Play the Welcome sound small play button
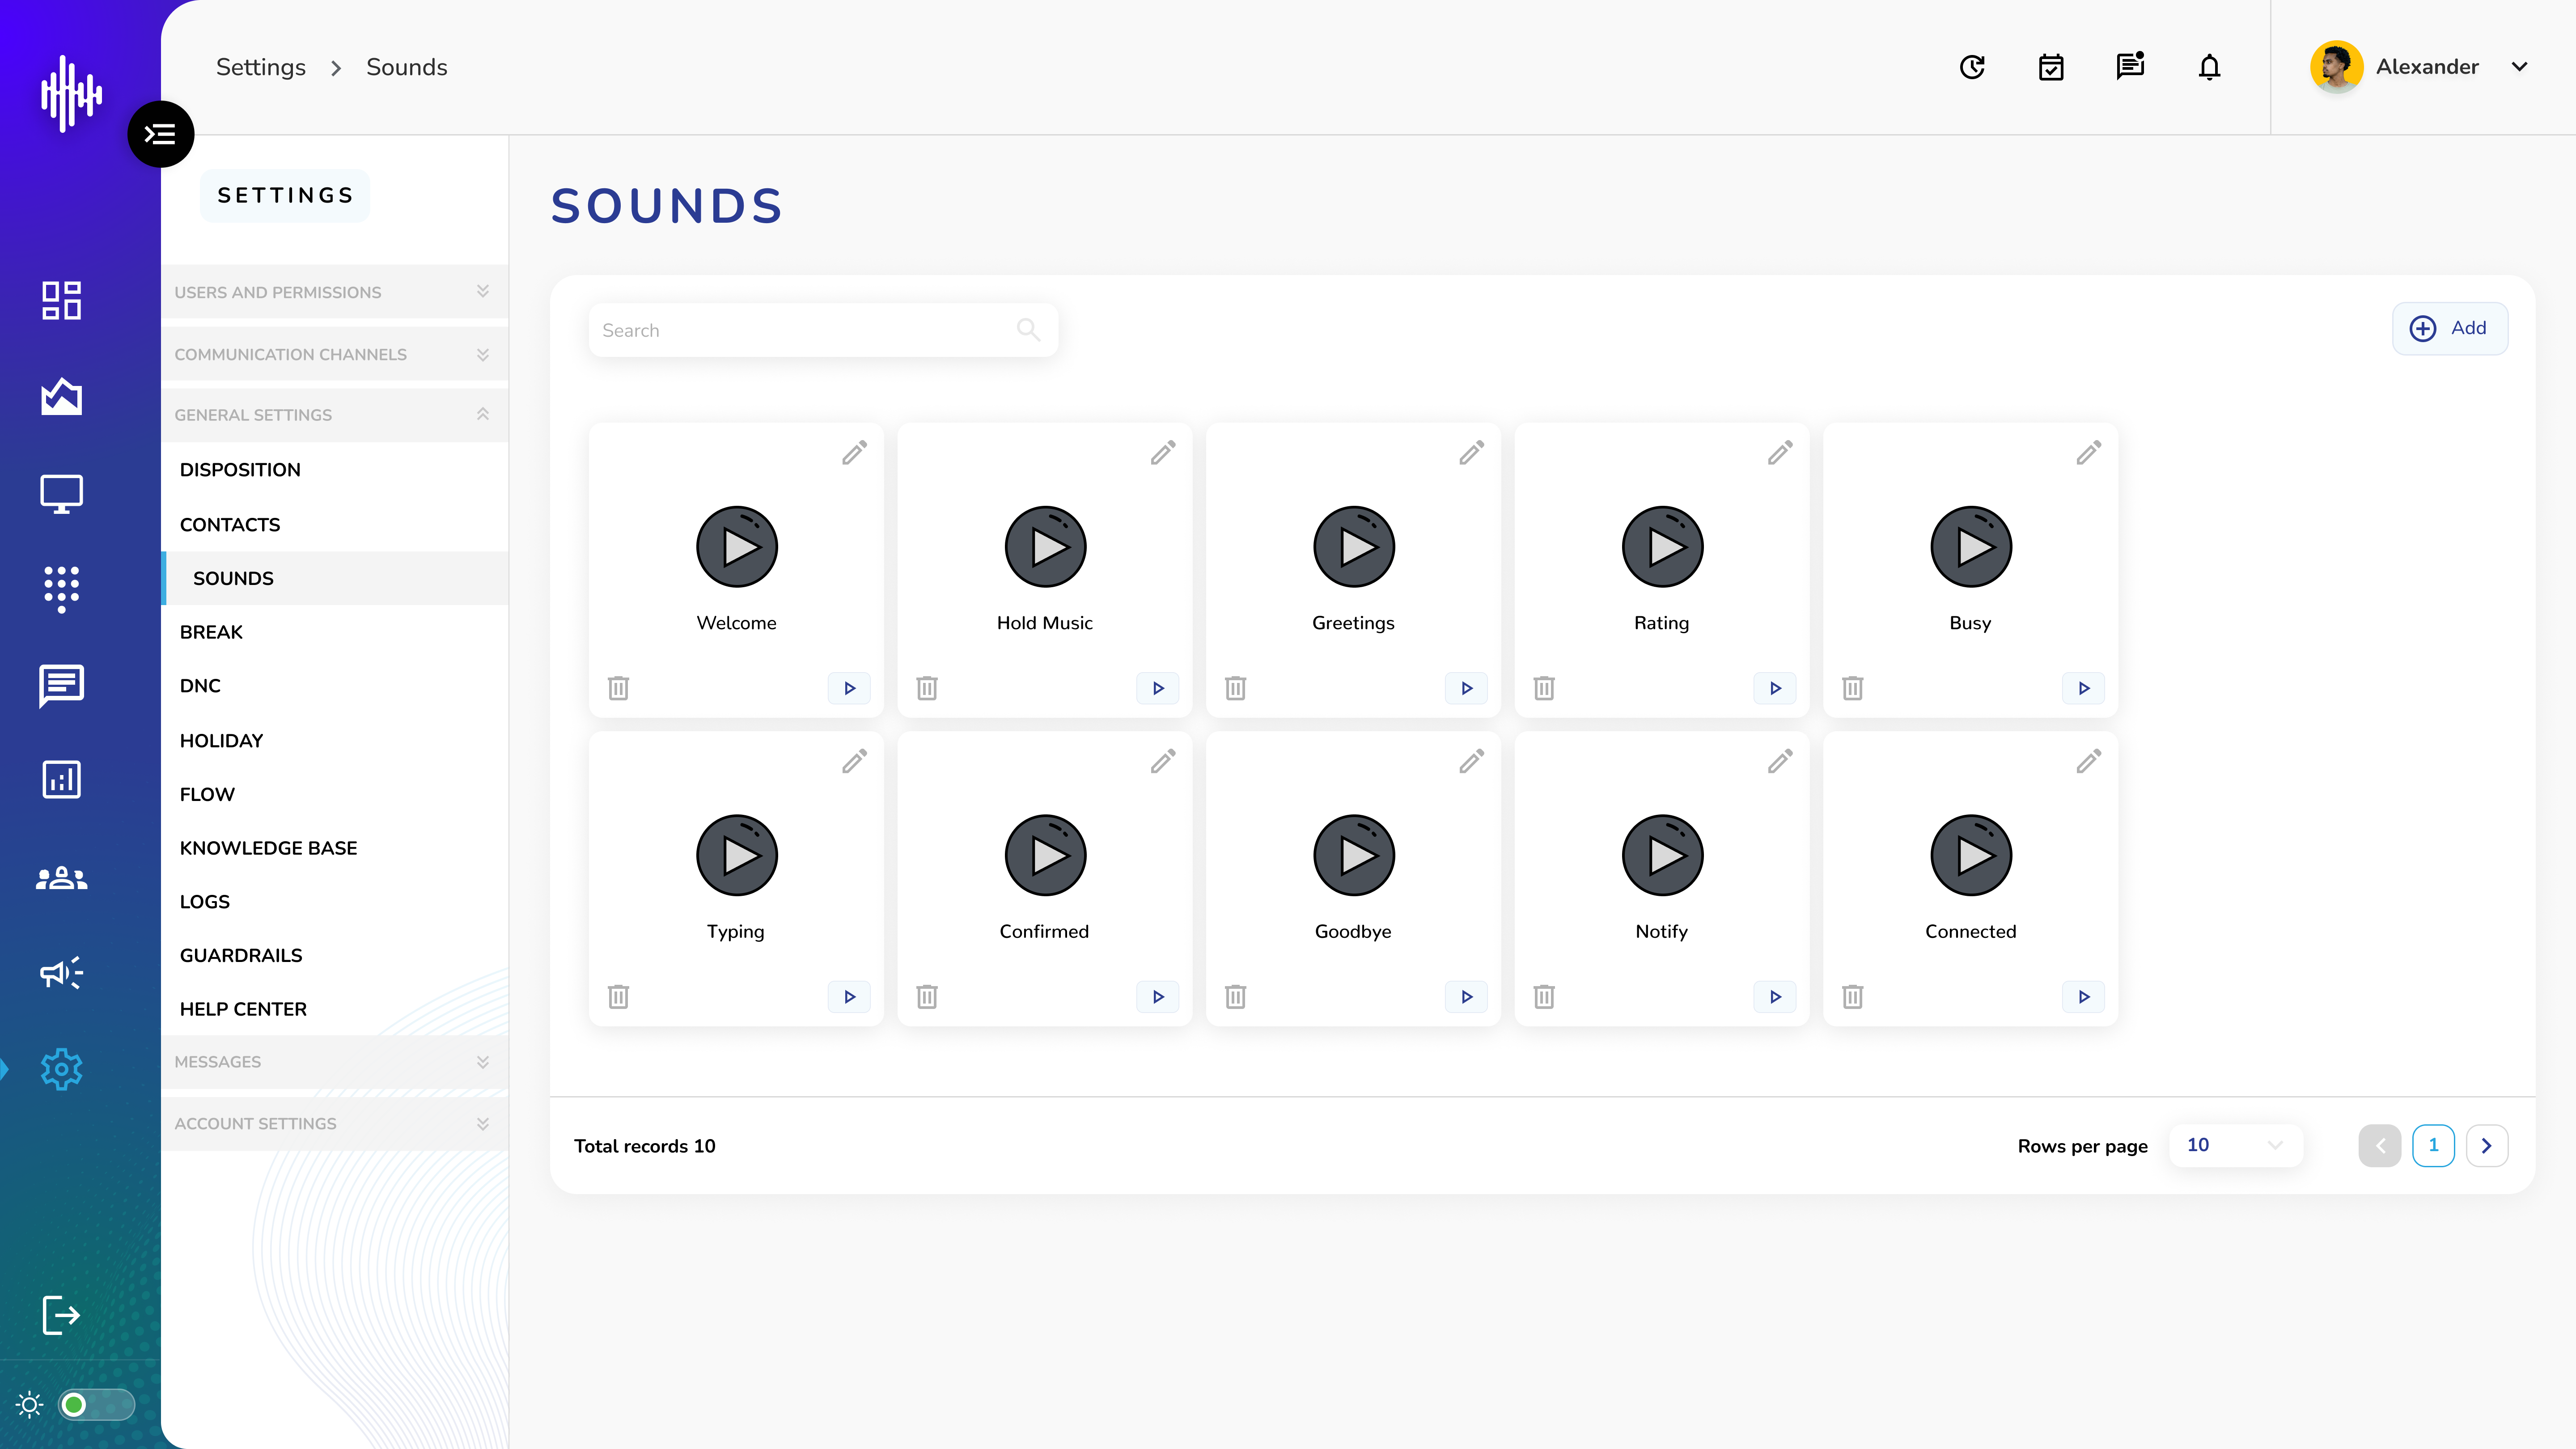This screenshot has height=1449, width=2576. pyautogui.click(x=849, y=688)
